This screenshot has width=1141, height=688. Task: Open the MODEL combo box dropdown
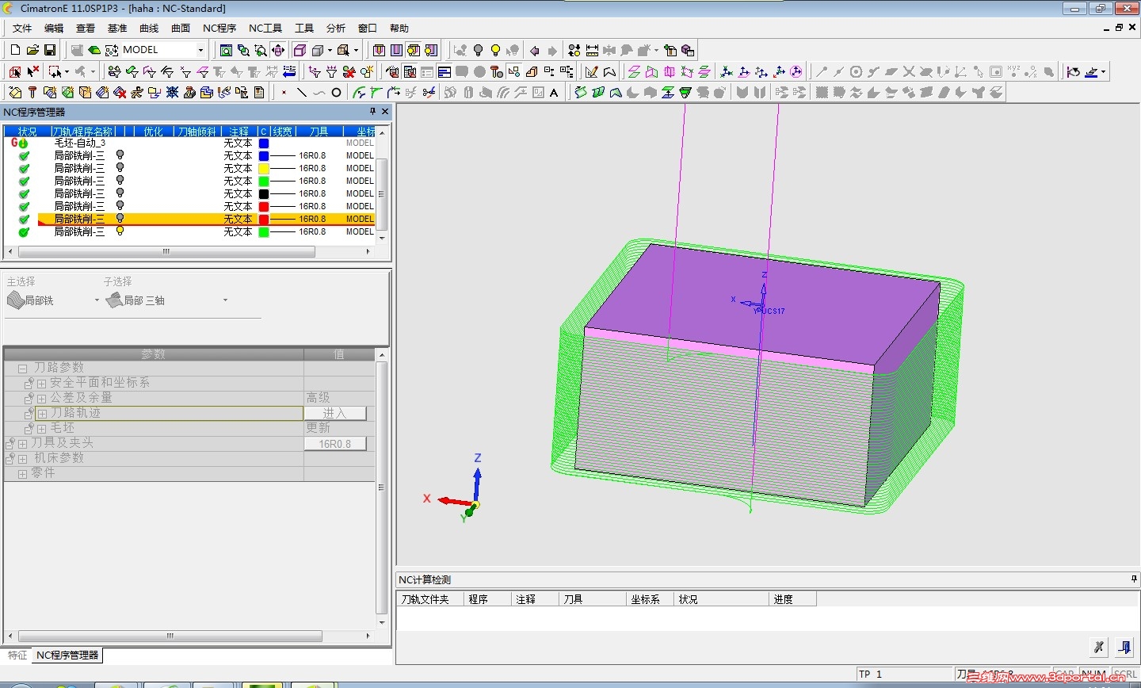200,50
